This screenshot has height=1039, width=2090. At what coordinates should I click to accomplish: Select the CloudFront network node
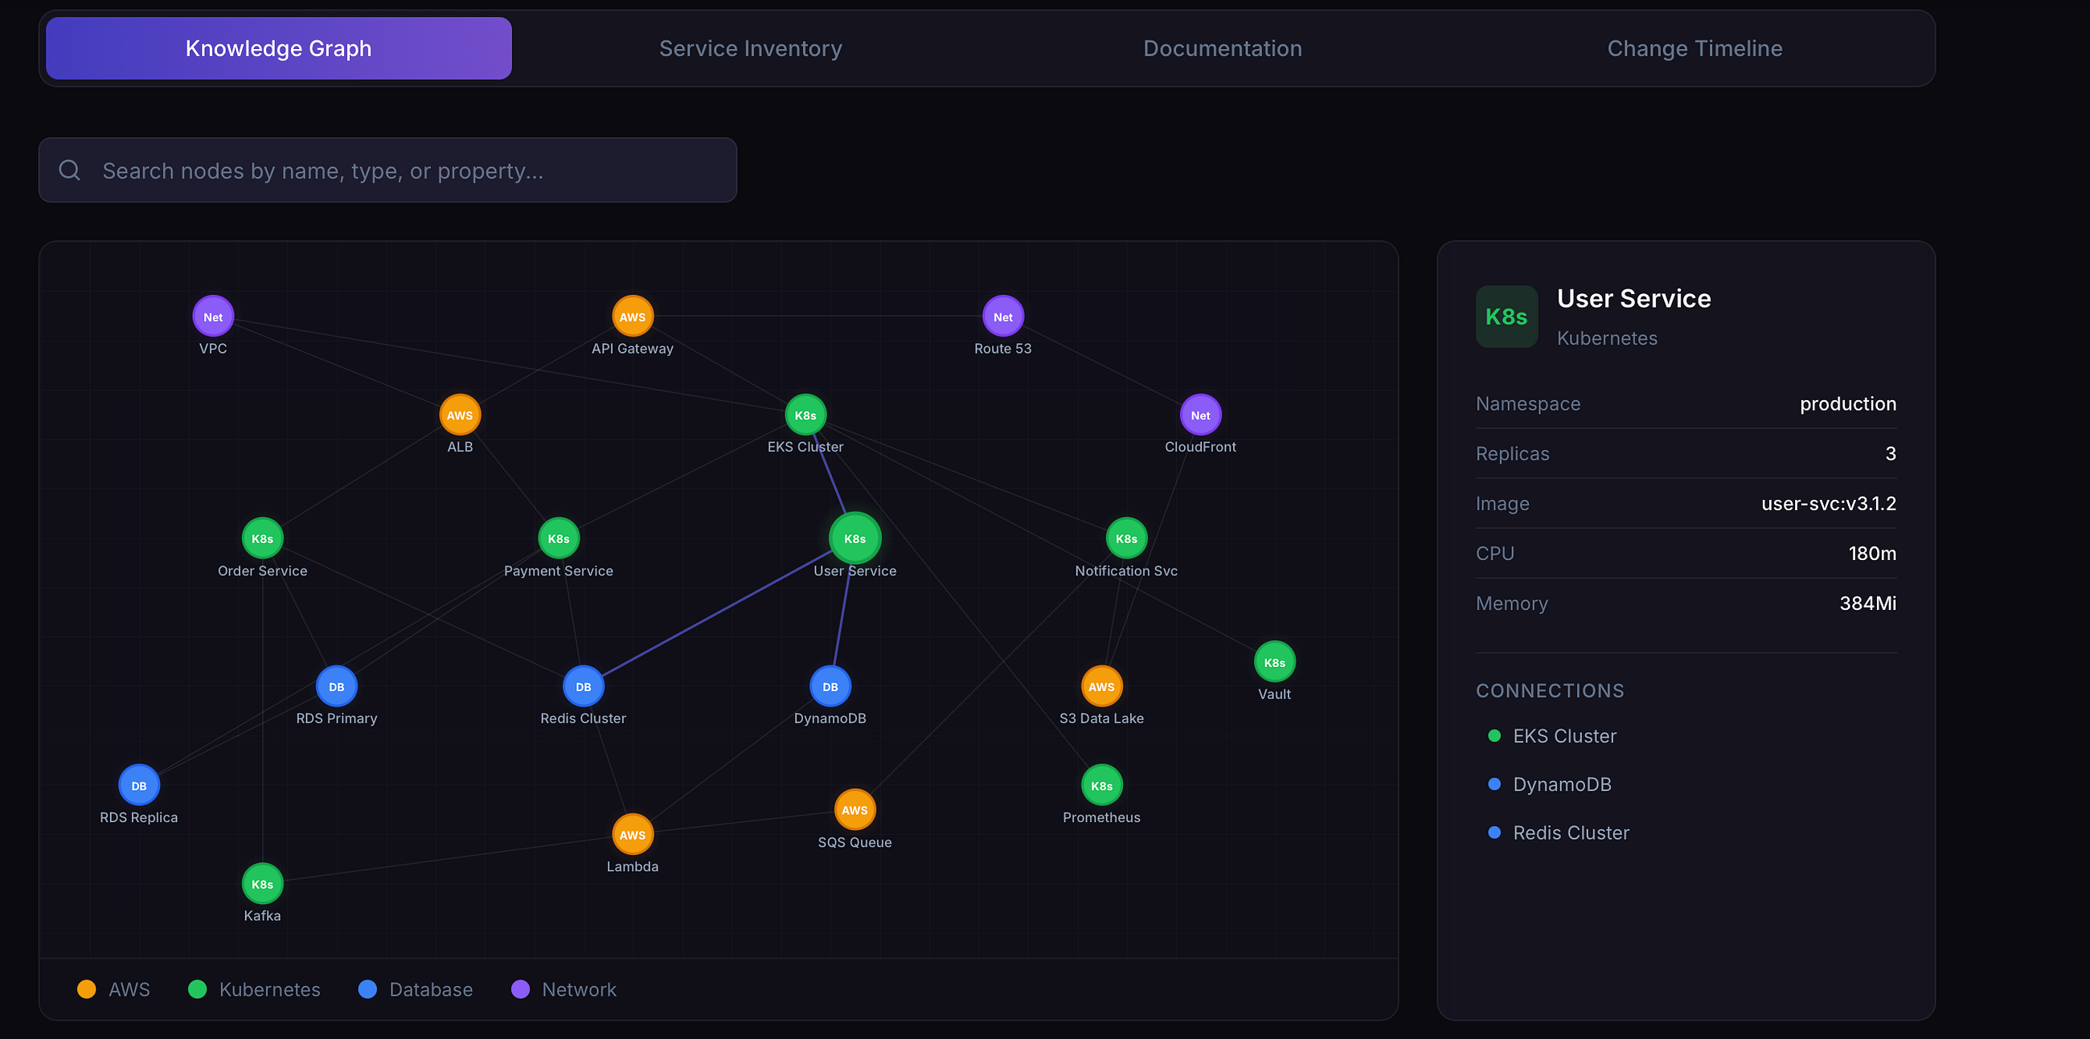(1200, 415)
